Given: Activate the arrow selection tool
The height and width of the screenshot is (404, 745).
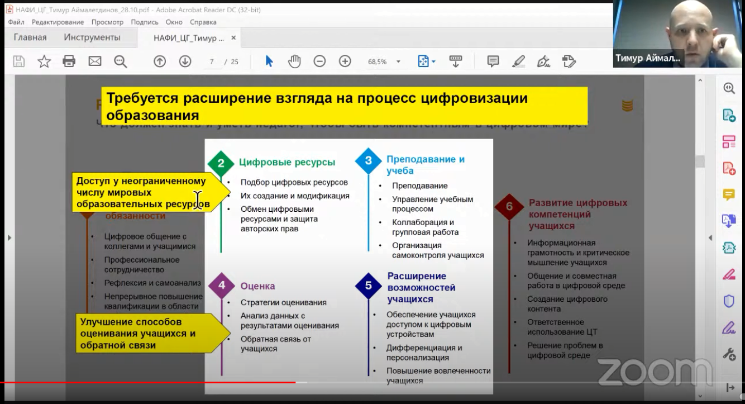Looking at the screenshot, I should click(269, 61).
